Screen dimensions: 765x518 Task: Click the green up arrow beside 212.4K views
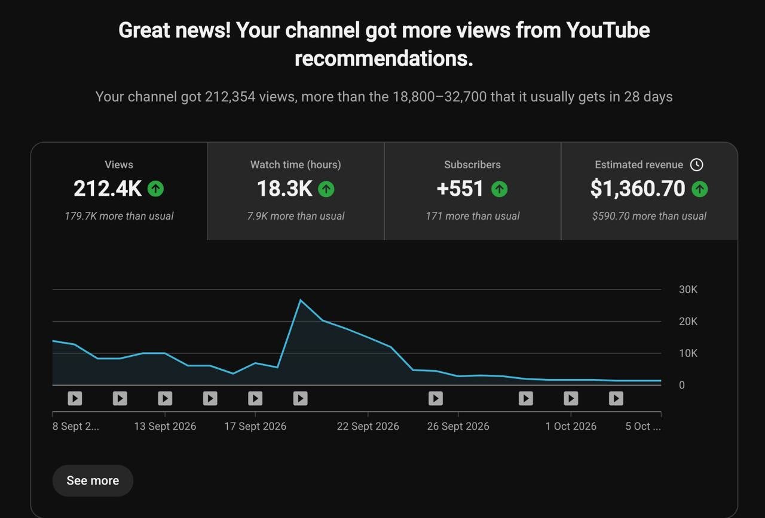pos(155,189)
